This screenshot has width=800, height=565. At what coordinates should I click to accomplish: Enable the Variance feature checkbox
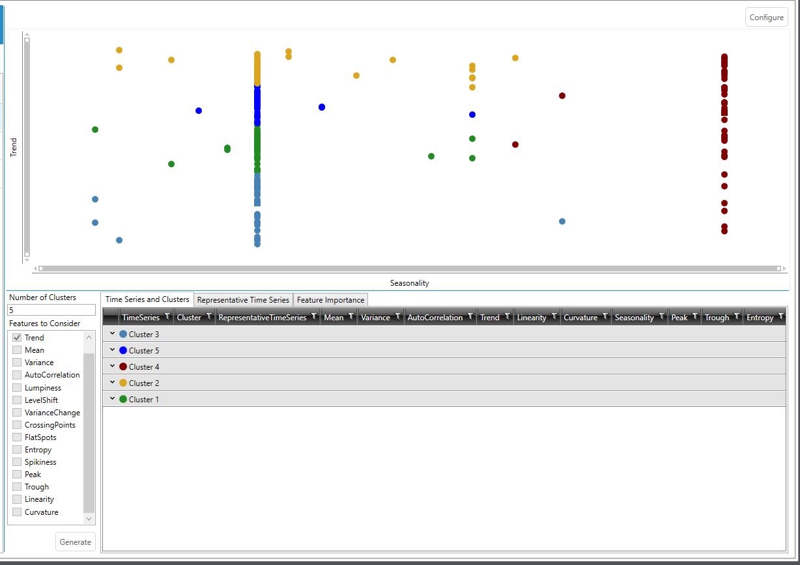coord(17,363)
